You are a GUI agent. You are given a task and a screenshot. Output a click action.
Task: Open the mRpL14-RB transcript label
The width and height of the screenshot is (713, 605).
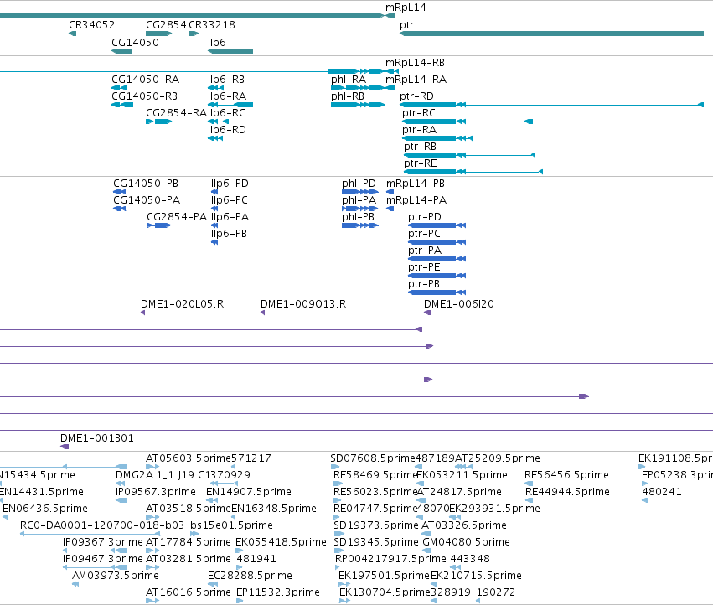(x=416, y=63)
